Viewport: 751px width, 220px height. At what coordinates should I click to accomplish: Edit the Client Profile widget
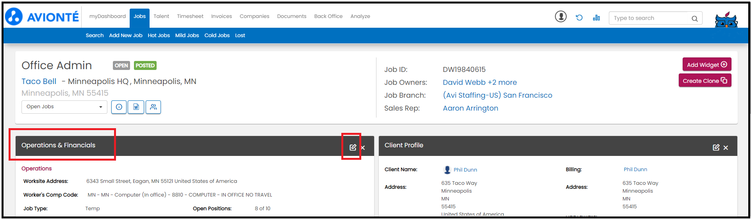716,147
